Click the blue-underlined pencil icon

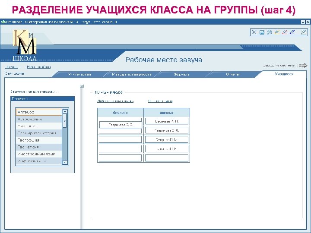pyautogui.click(x=292, y=32)
